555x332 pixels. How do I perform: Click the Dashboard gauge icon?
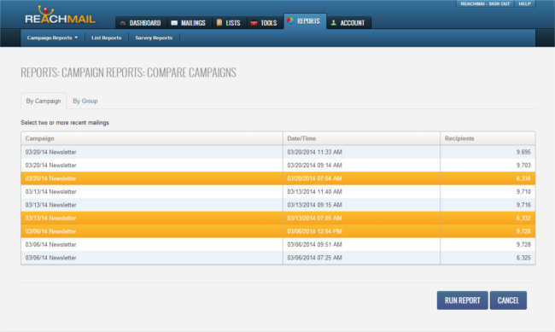point(123,23)
